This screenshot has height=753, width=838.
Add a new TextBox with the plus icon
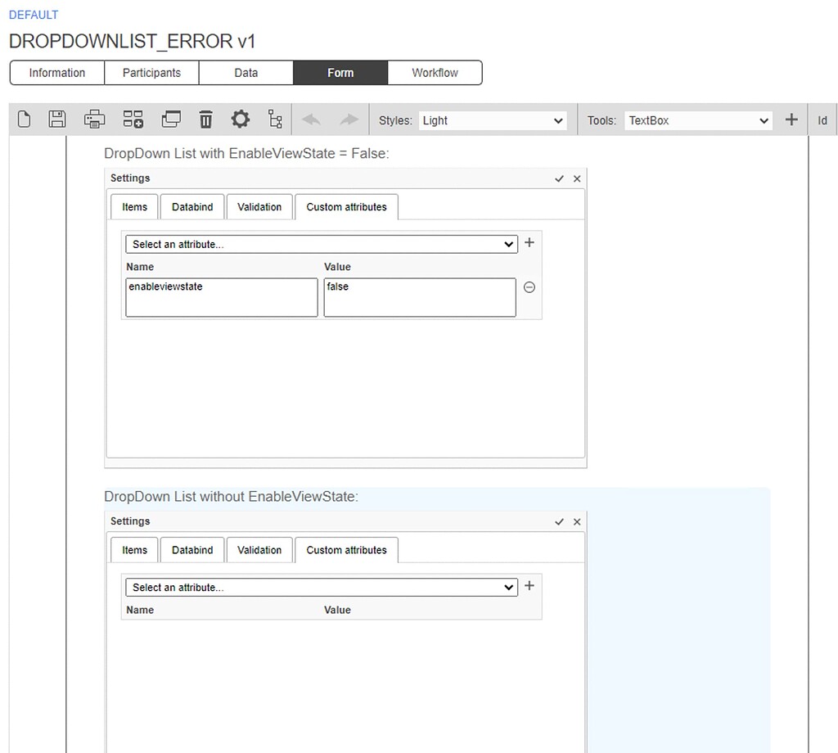(x=791, y=119)
